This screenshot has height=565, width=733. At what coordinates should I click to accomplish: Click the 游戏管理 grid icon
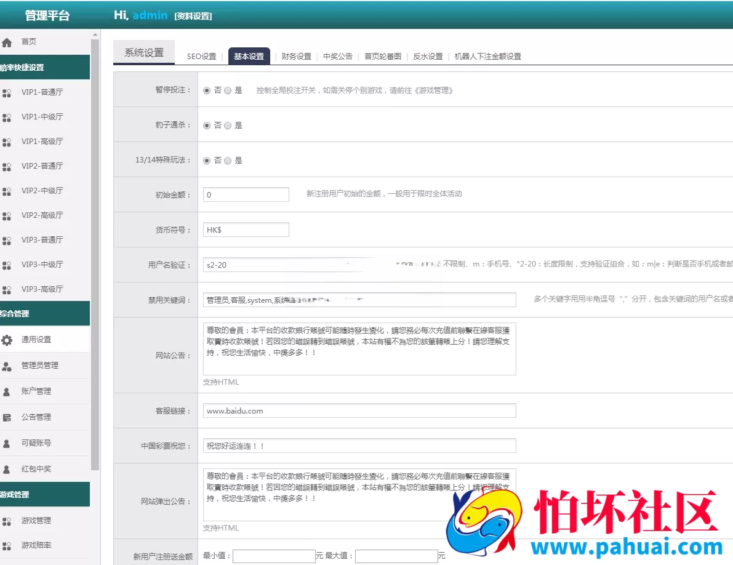[7, 521]
